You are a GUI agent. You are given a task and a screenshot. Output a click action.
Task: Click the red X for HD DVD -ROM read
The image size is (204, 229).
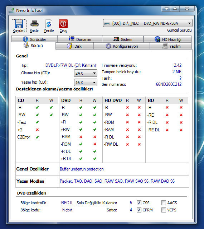127,122
